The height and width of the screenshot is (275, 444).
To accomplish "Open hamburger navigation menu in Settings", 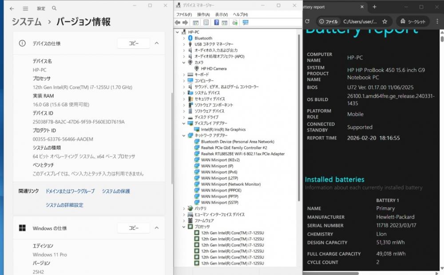I will click(x=25, y=8).
